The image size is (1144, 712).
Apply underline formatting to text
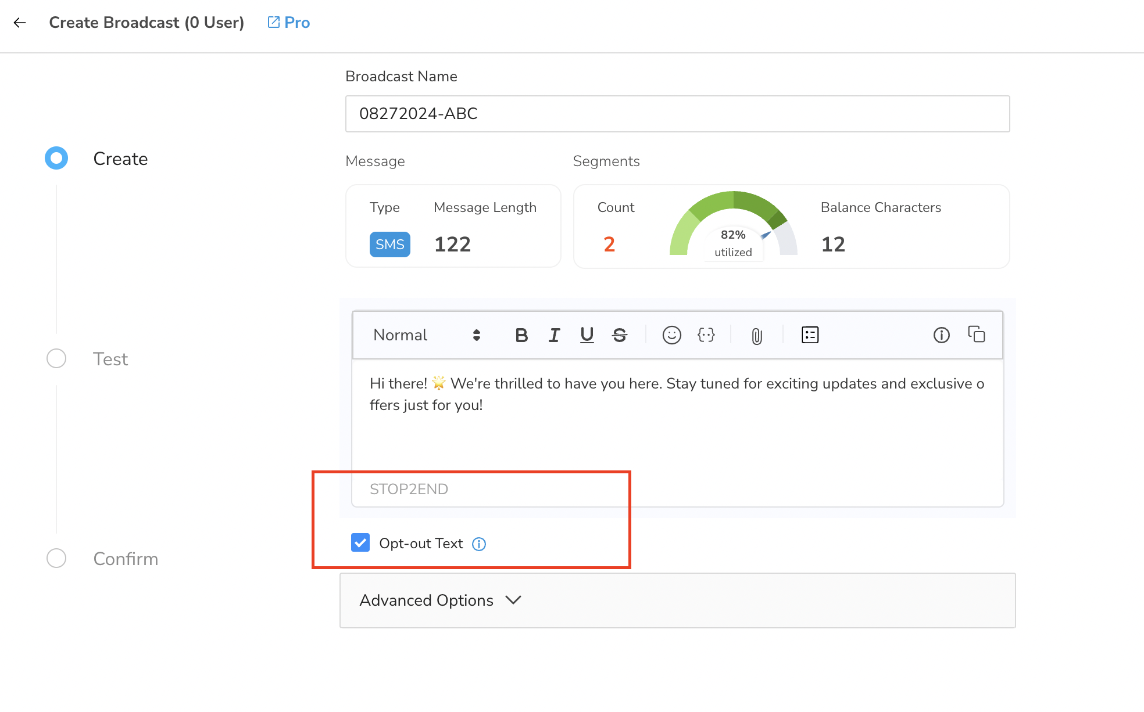coord(587,335)
